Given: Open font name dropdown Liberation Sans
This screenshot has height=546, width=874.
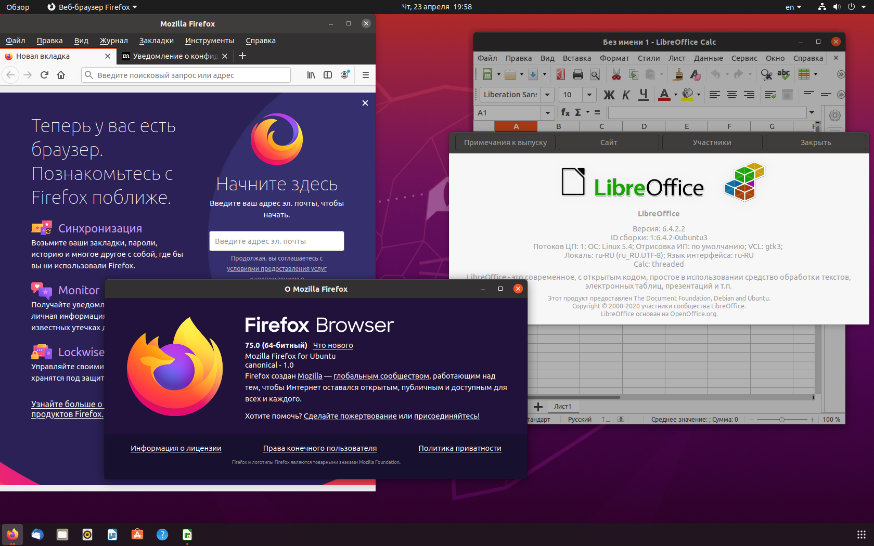Looking at the screenshot, I should 547,95.
